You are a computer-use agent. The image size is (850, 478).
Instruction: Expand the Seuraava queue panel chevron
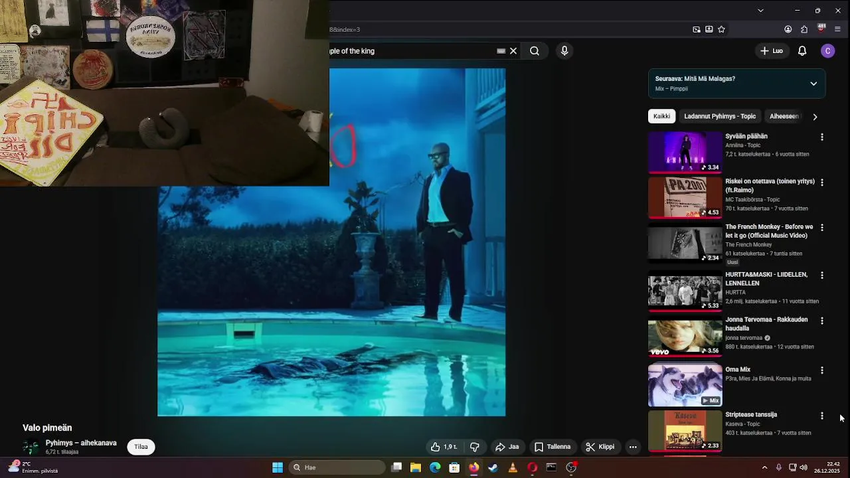tap(813, 84)
